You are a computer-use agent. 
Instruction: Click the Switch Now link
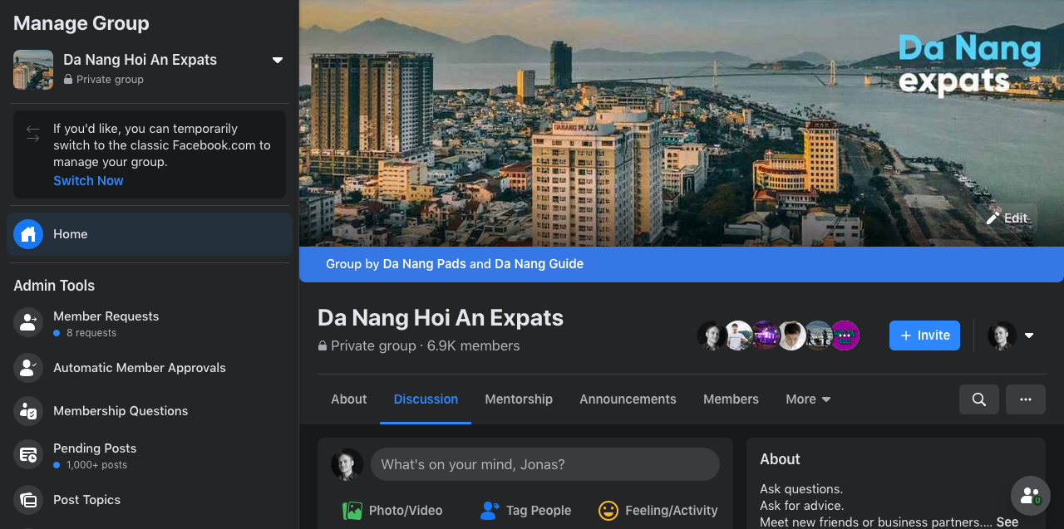88,181
